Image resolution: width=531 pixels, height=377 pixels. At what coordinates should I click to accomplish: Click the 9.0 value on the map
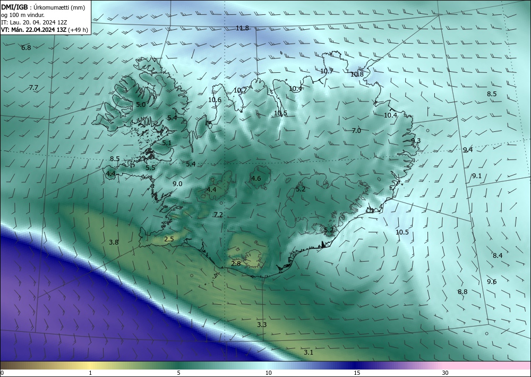(177, 184)
